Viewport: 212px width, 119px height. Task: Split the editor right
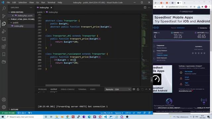pyautogui.click(x=145, y=8)
